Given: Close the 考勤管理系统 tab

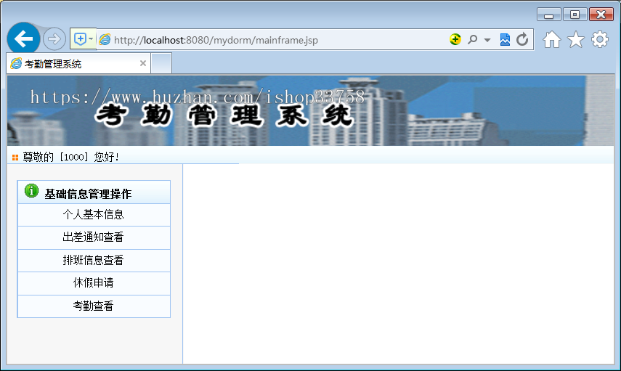Looking at the screenshot, I should click(x=143, y=63).
